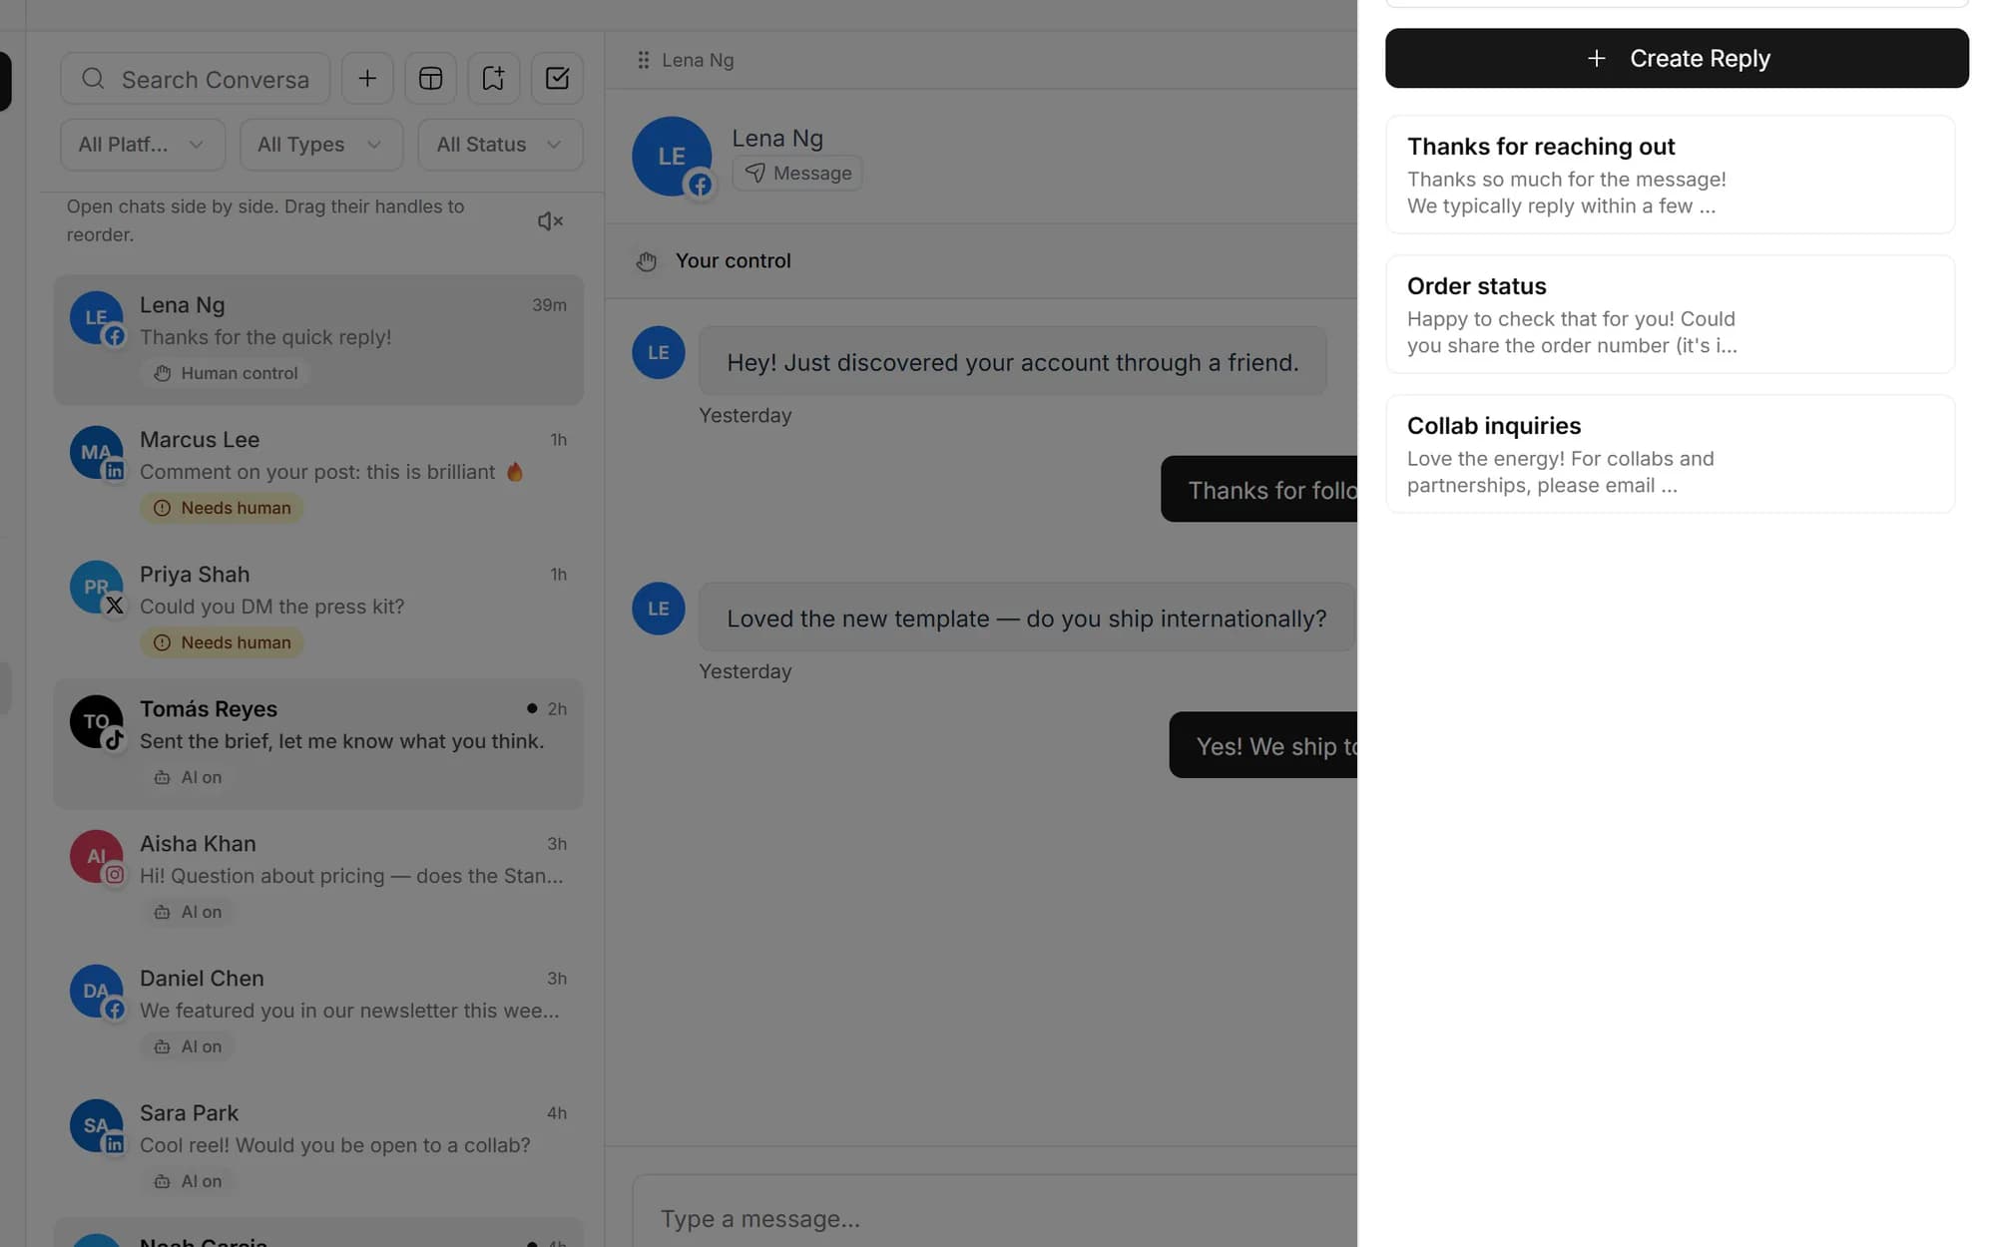Viewport: 1996px width, 1247px height.
Task: Expand the All Platforms filter dropdown
Action: pyautogui.click(x=143, y=145)
